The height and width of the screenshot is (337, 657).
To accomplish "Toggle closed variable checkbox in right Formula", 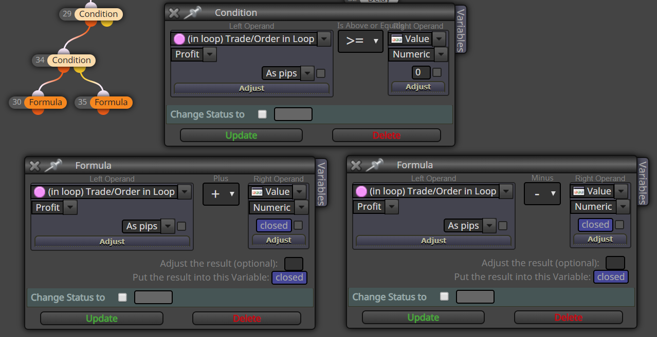I will pyautogui.click(x=619, y=225).
